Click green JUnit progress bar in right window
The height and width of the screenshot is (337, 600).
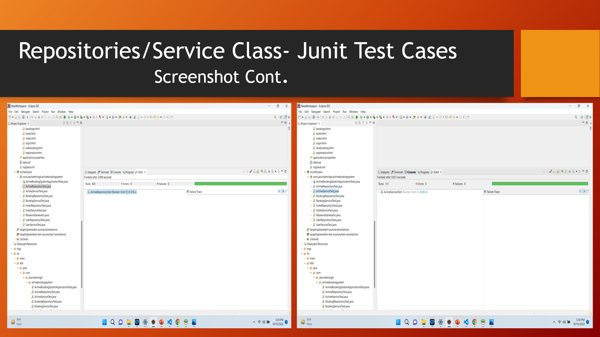[x=540, y=184]
